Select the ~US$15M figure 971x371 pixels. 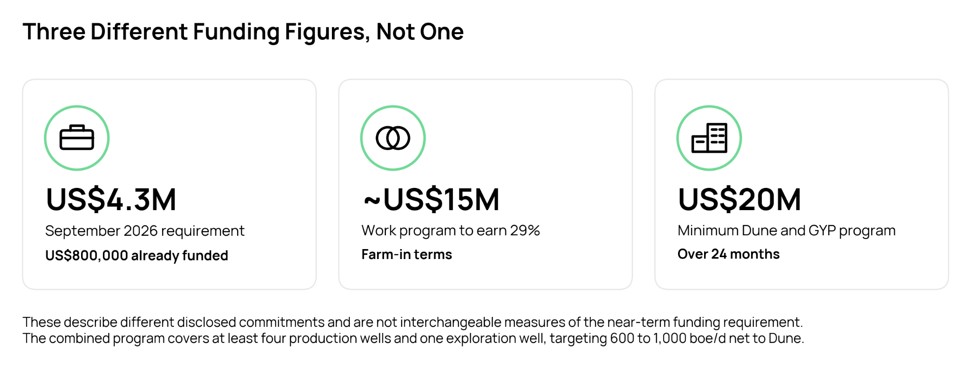click(x=431, y=199)
